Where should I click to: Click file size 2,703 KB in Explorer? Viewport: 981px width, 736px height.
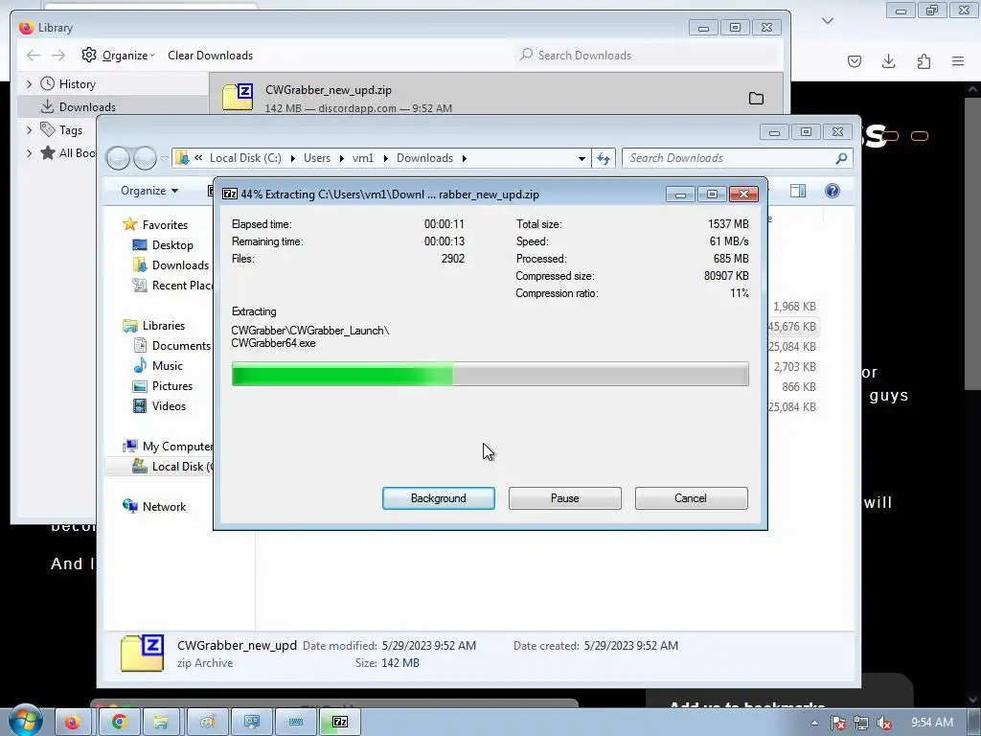tap(794, 367)
